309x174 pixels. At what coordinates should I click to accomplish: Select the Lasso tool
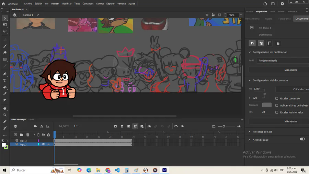pyautogui.click(x=5, y=31)
